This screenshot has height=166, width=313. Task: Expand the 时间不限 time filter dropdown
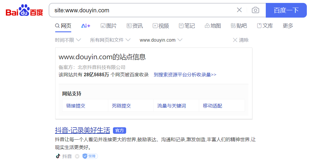[68, 40]
